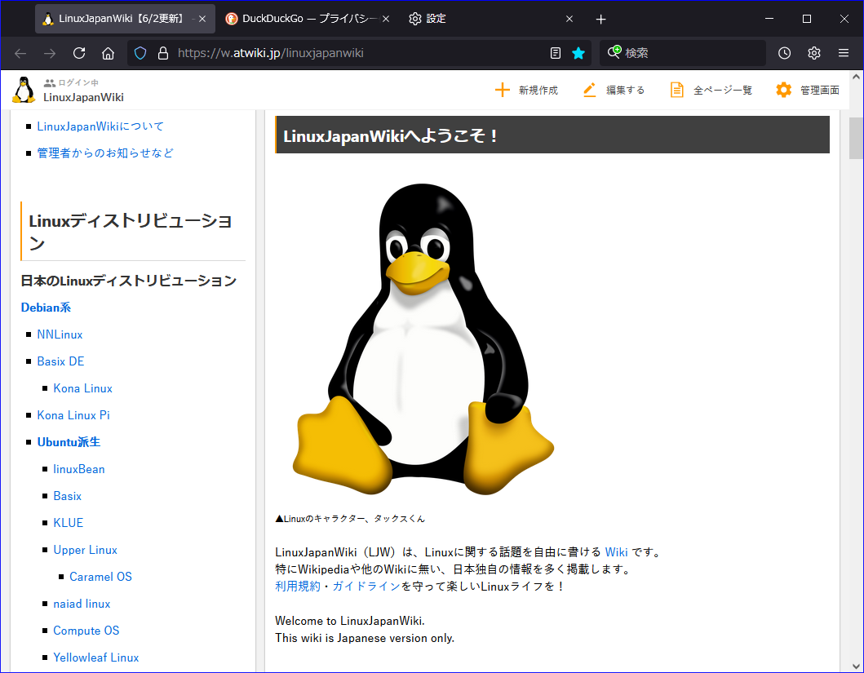
Task: Open the 利用規約 terms link
Action: click(298, 587)
